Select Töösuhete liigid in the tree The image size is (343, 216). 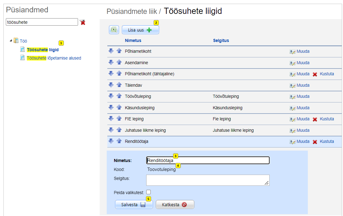coord(43,50)
